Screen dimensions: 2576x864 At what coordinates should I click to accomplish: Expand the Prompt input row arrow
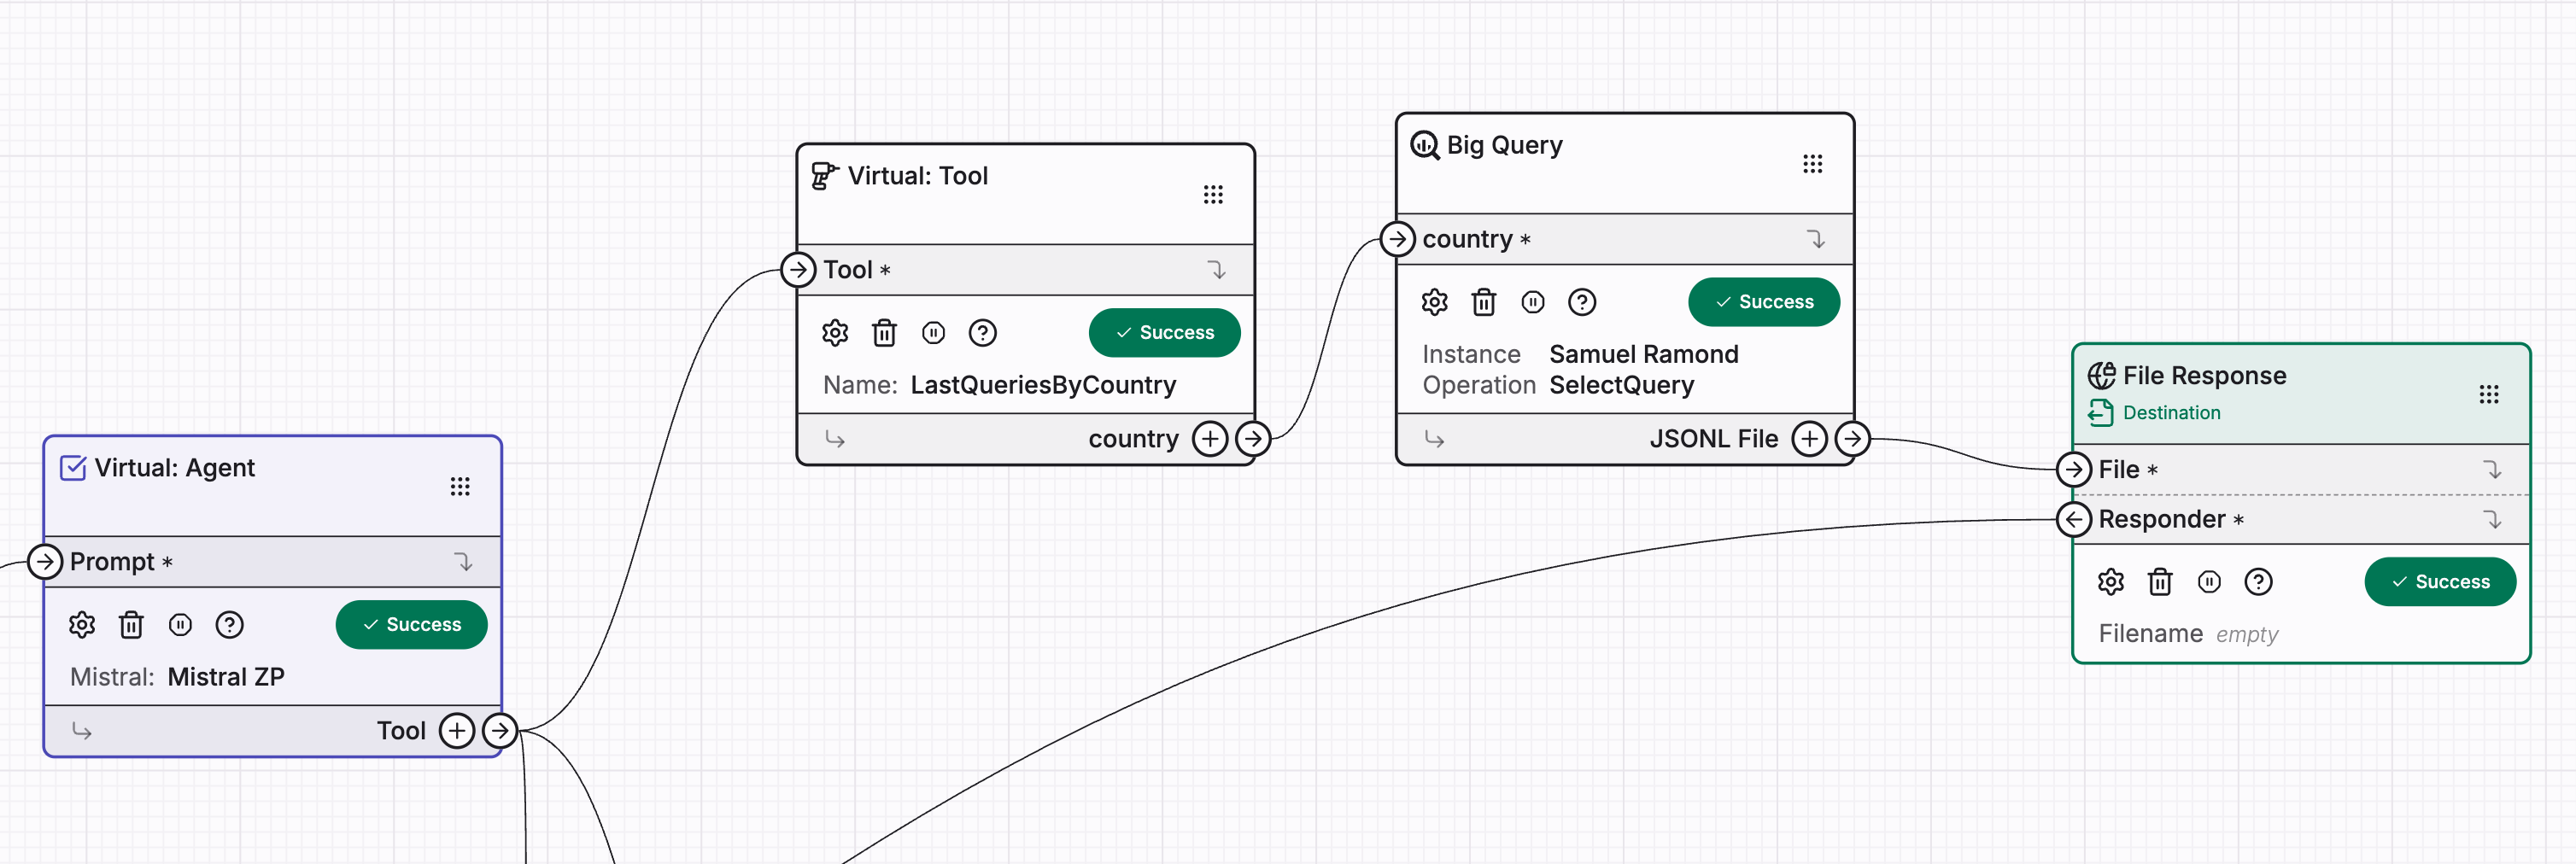(463, 562)
